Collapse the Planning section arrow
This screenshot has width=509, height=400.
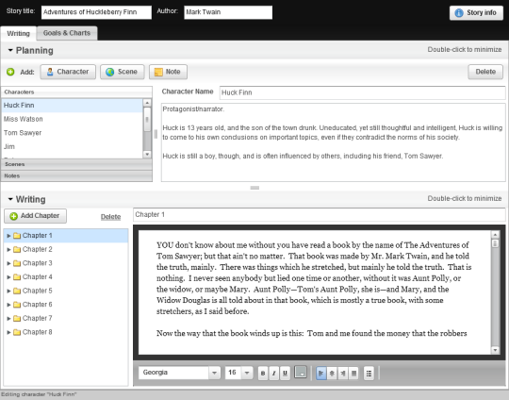(x=10, y=50)
